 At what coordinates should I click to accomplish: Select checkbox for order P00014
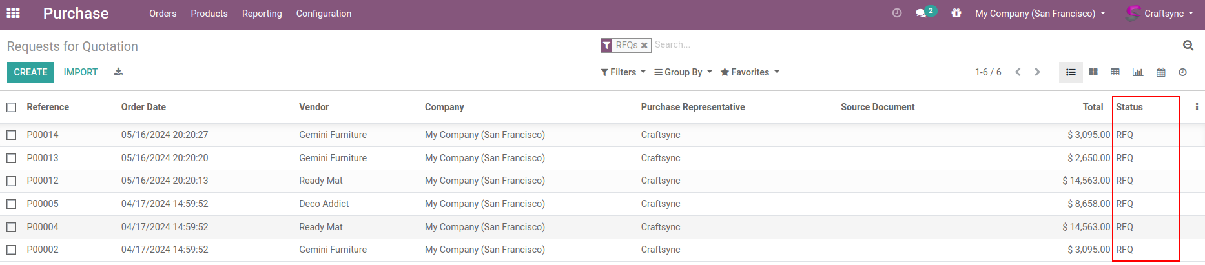[x=12, y=135]
